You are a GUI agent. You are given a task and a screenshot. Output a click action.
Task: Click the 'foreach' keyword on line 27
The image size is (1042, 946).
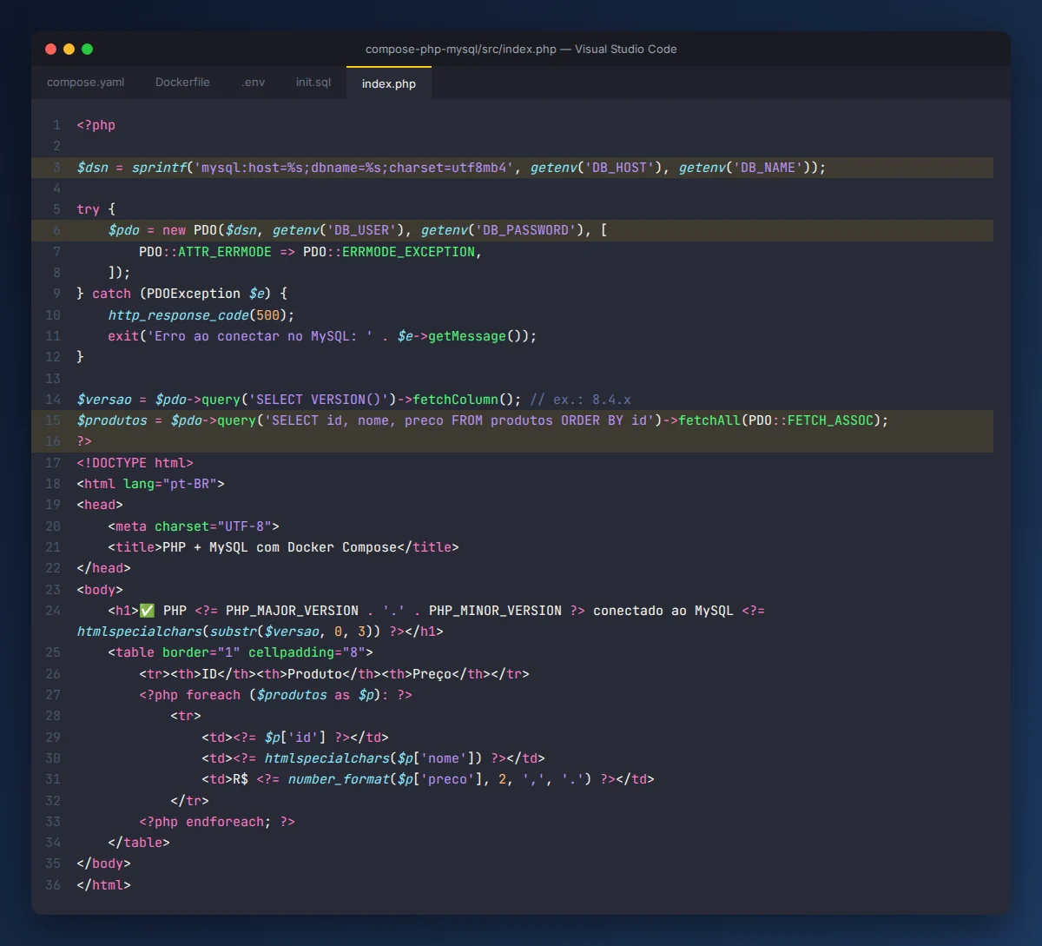pyautogui.click(x=214, y=695)
